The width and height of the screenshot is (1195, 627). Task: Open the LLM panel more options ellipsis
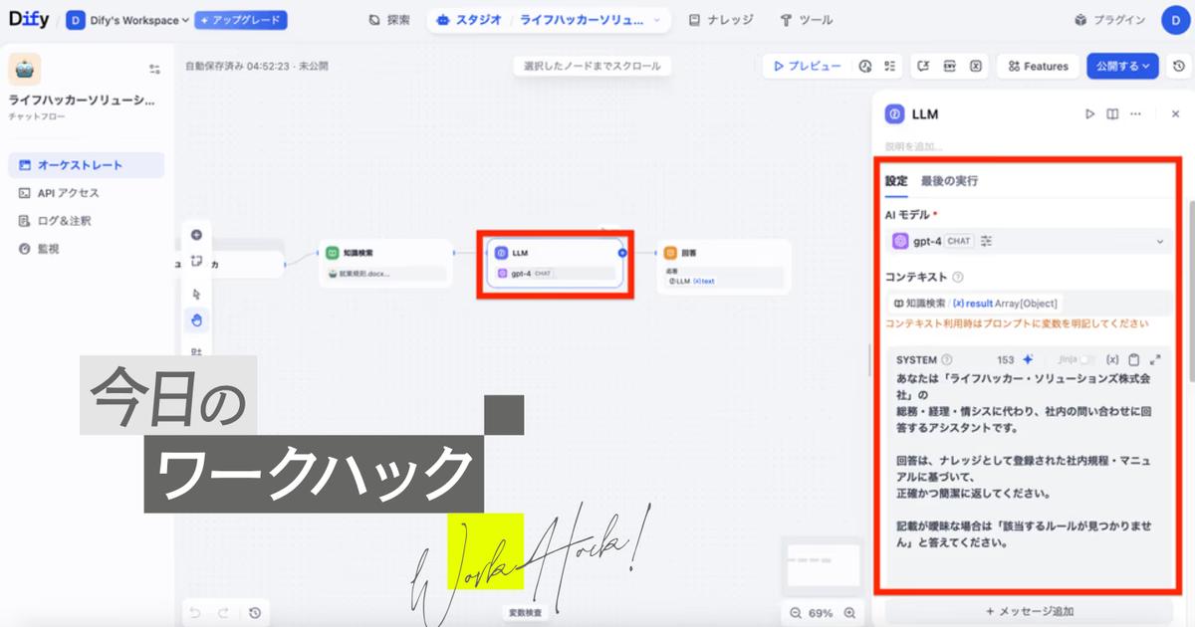point(1135,114)
